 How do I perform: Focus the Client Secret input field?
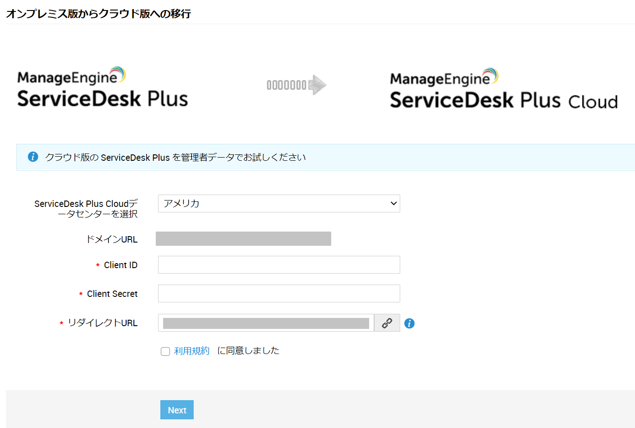point(279,294)
